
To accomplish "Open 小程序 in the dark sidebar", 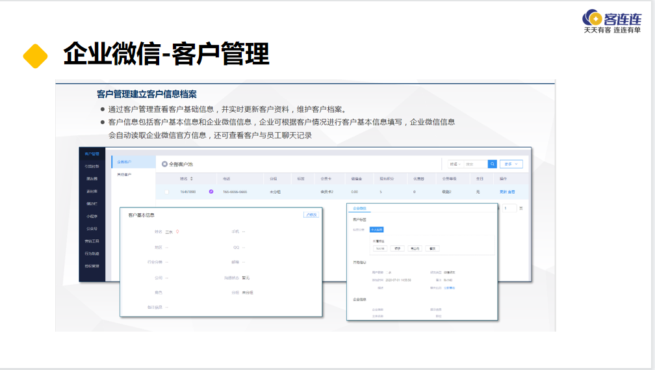I will coord(92,216).
